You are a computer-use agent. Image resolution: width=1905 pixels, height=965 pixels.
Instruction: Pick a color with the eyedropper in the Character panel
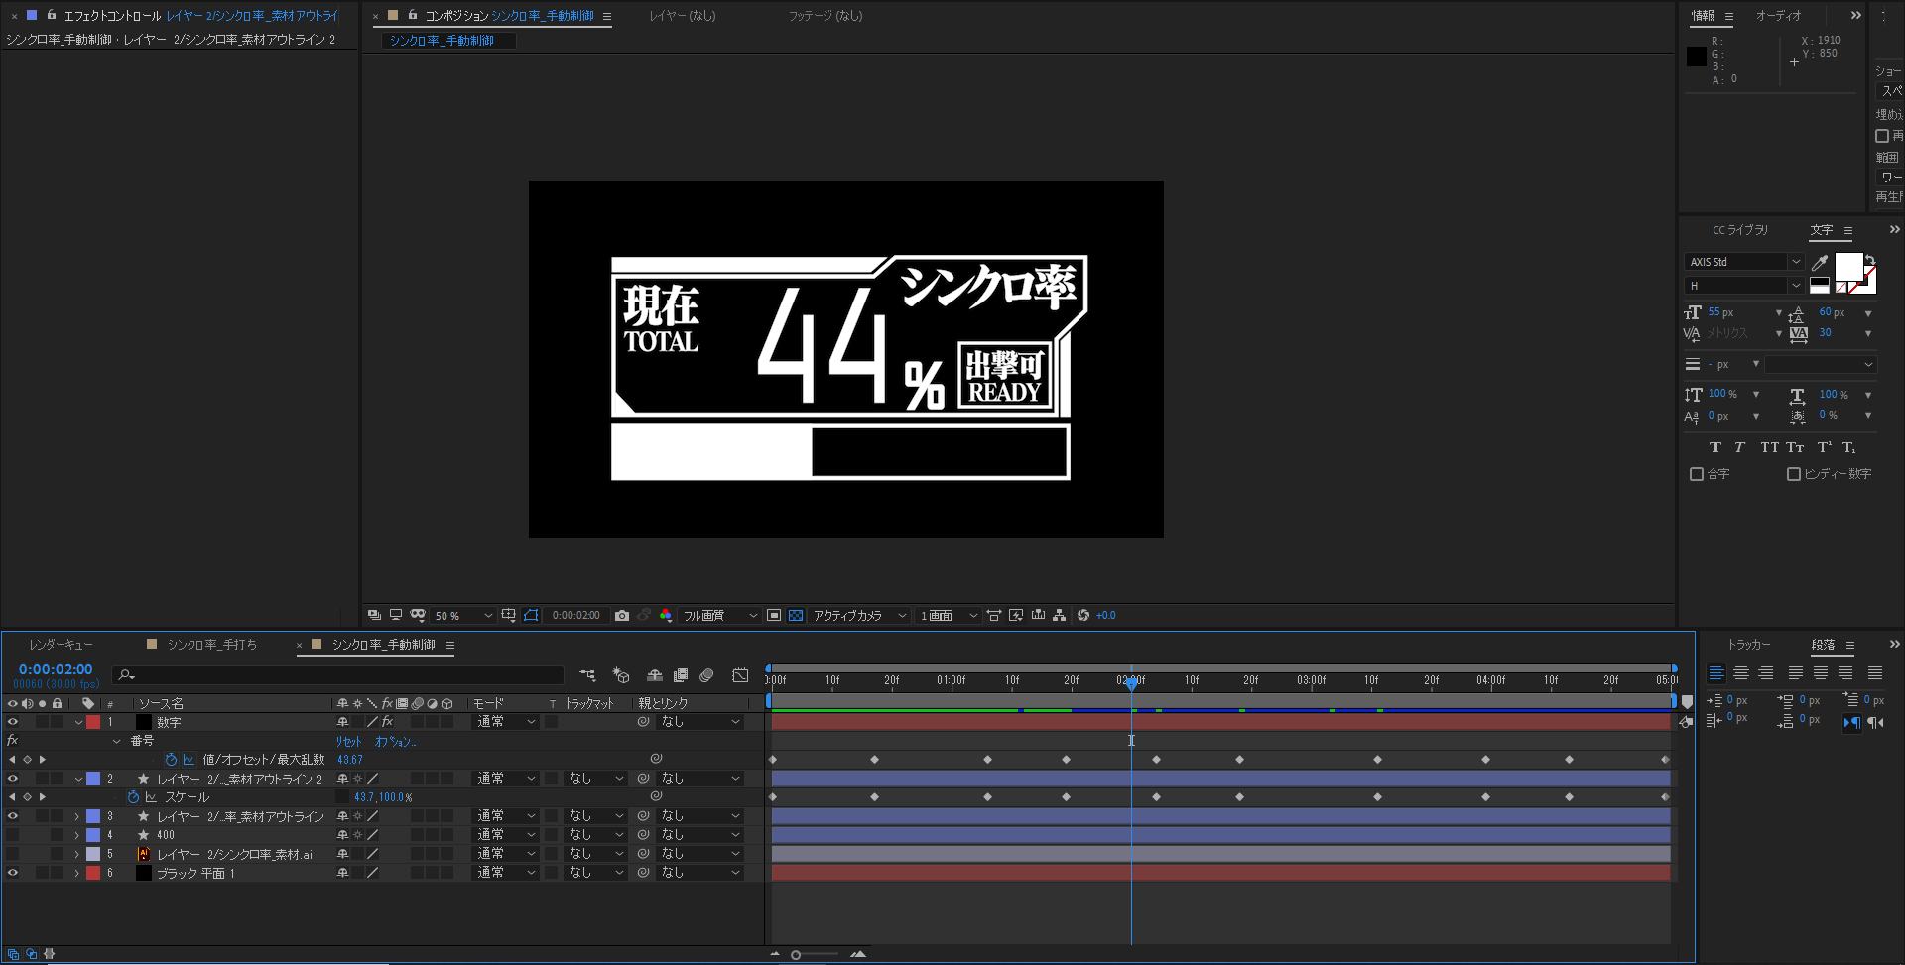tap(1820, 262)
